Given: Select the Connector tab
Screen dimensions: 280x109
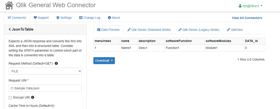Looking at the screenshot, I should click(17, 18).
